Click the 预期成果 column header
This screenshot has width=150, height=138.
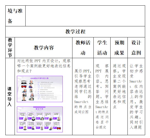pyautogui.click(x=119, y=48)
